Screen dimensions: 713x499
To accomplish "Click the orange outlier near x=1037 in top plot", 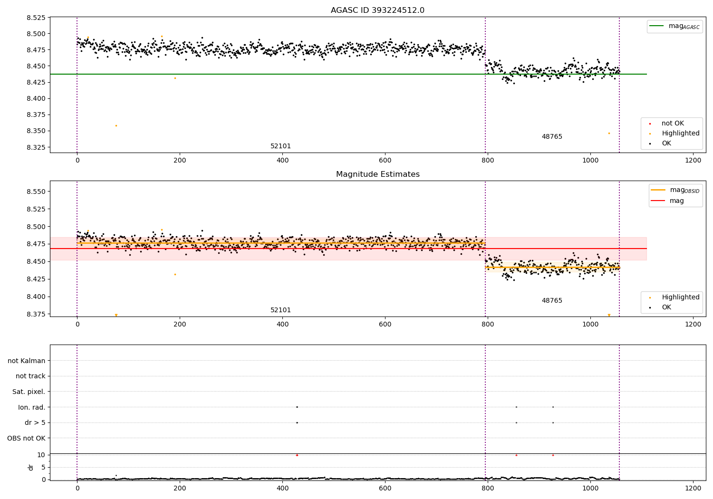I will click(609, 133).
